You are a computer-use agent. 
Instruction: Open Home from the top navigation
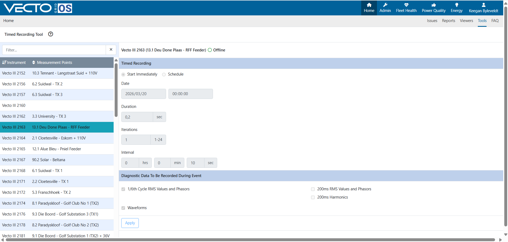point(369,8)
